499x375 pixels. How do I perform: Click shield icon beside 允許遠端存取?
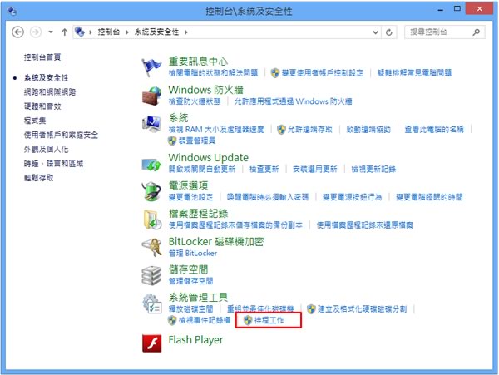click(281, 130)
